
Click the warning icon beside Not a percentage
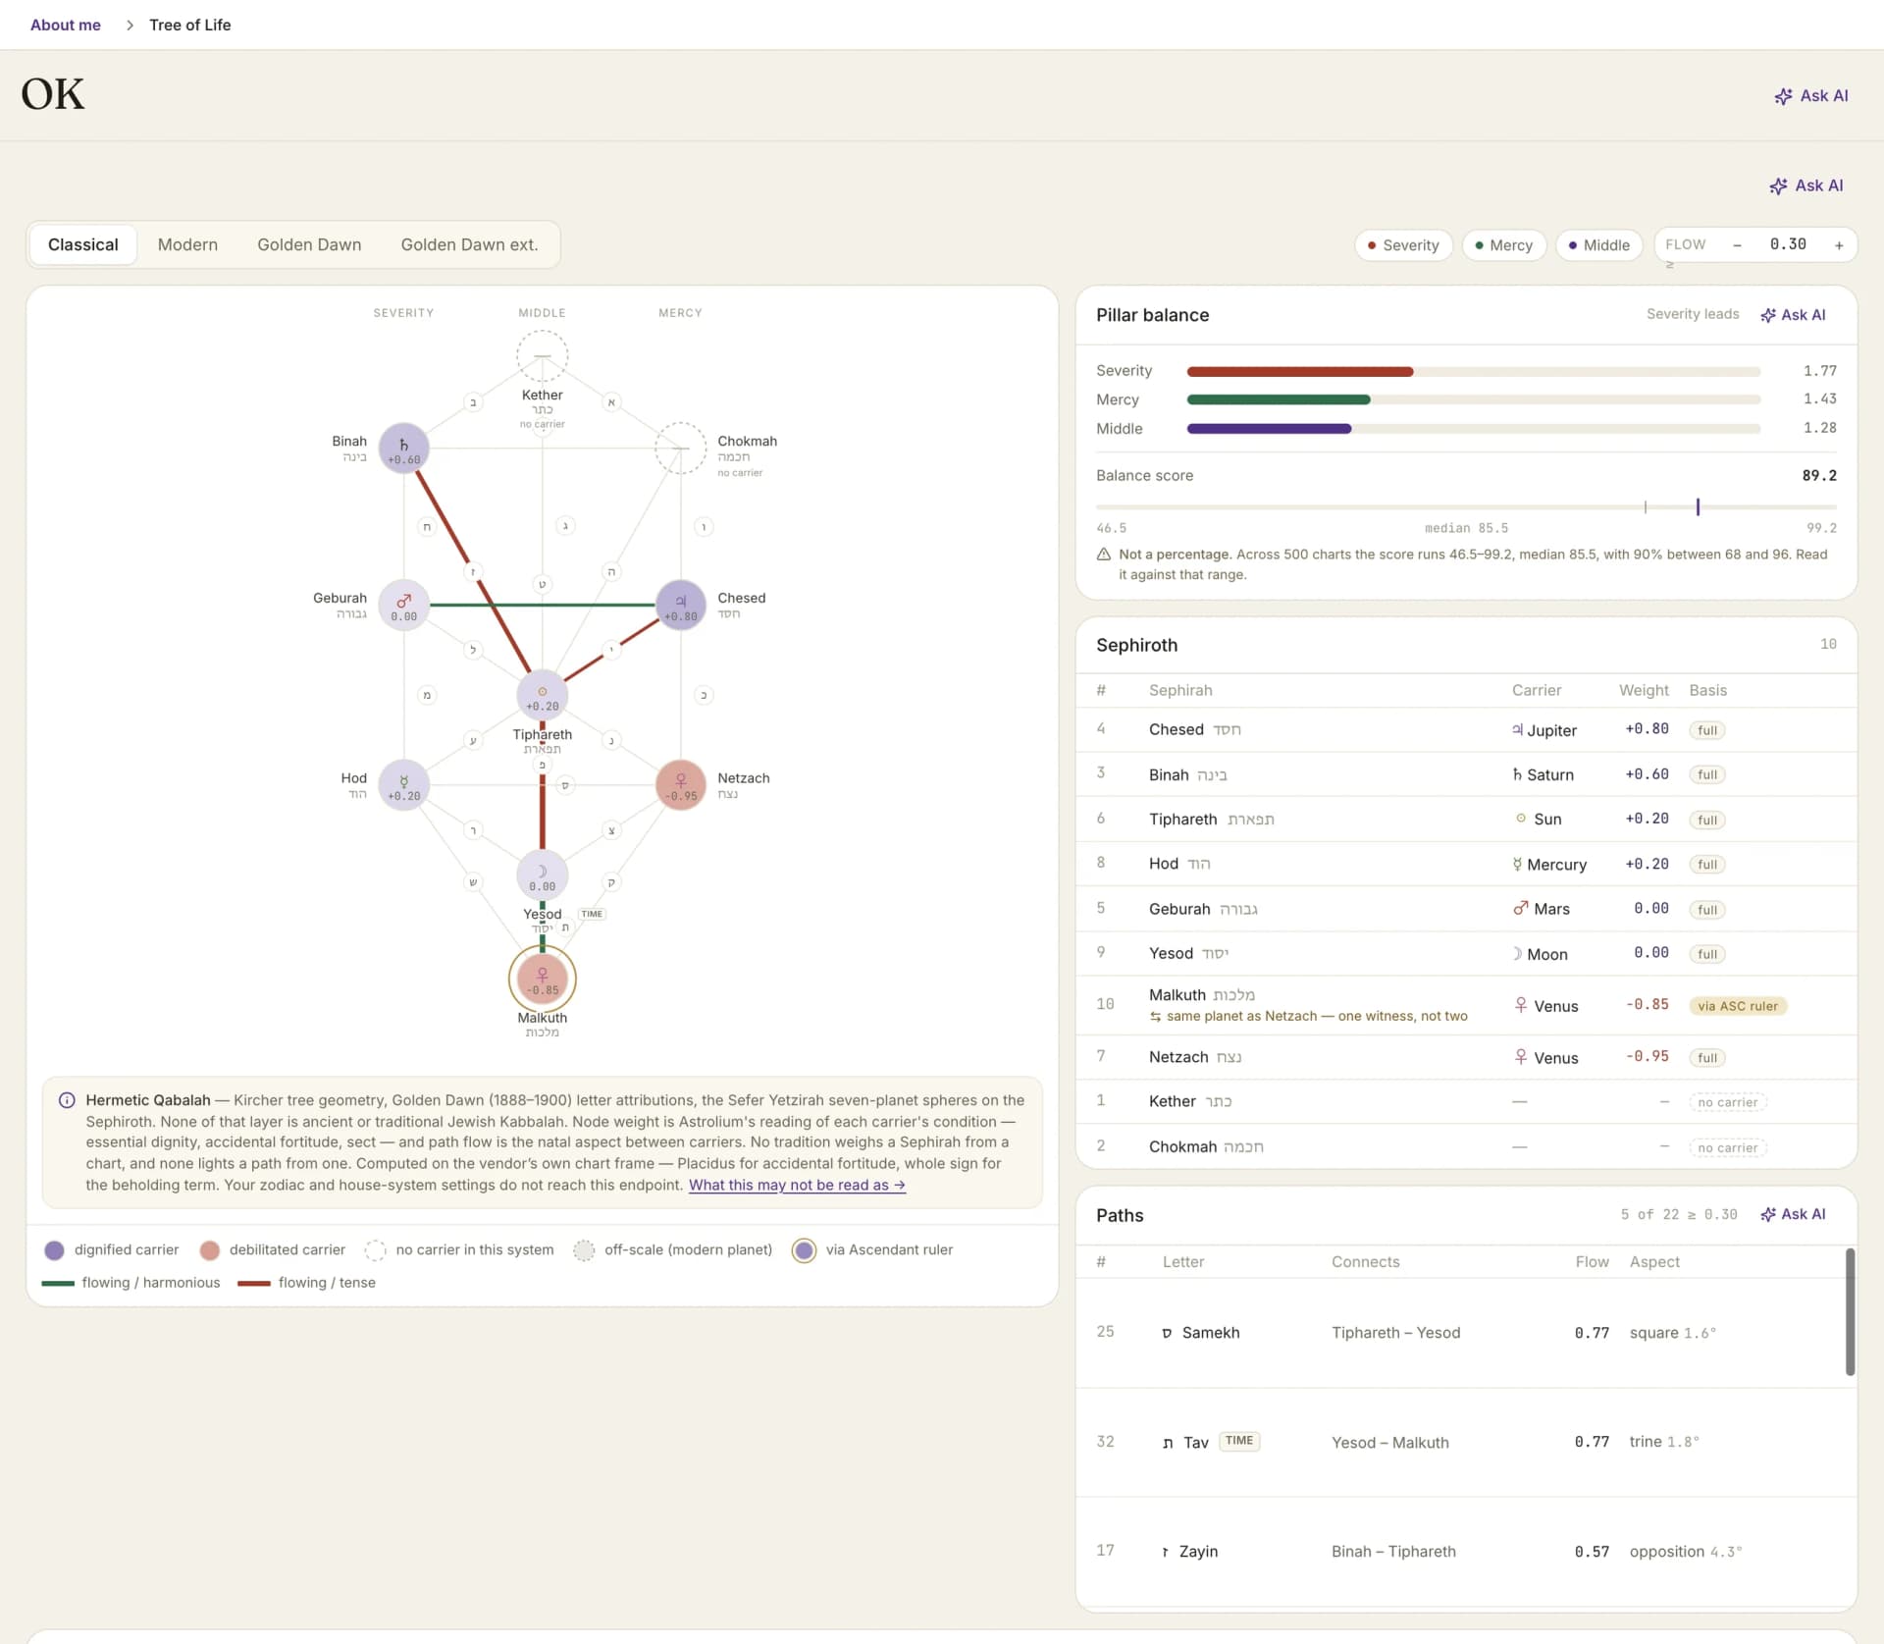(1104, 555)
